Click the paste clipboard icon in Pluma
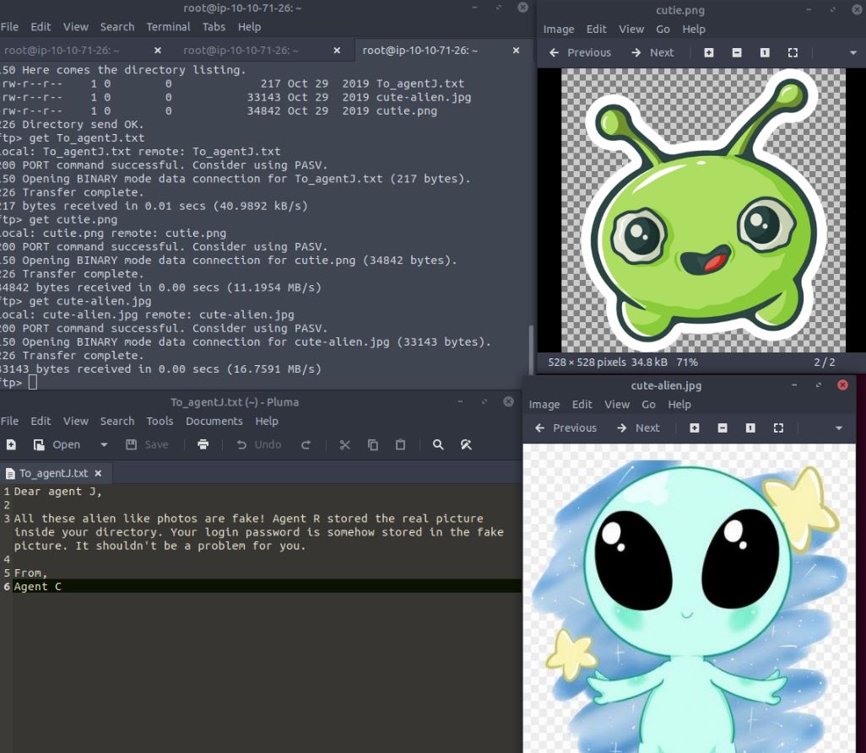866x753 pixels. pos(401,444)
